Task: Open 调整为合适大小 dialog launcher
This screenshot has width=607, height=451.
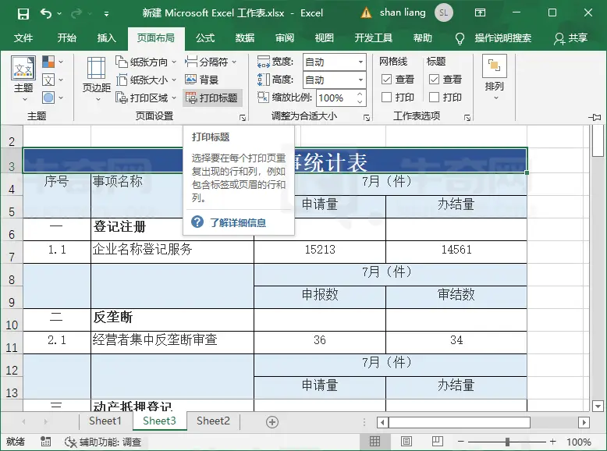Action: 367,118
